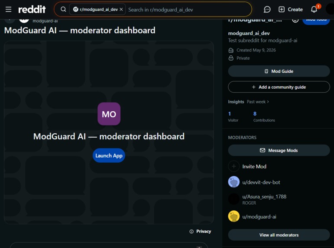View the 8 Contributions stat
The height and width of the screenshot is (248, 334).
coord(264,117)
